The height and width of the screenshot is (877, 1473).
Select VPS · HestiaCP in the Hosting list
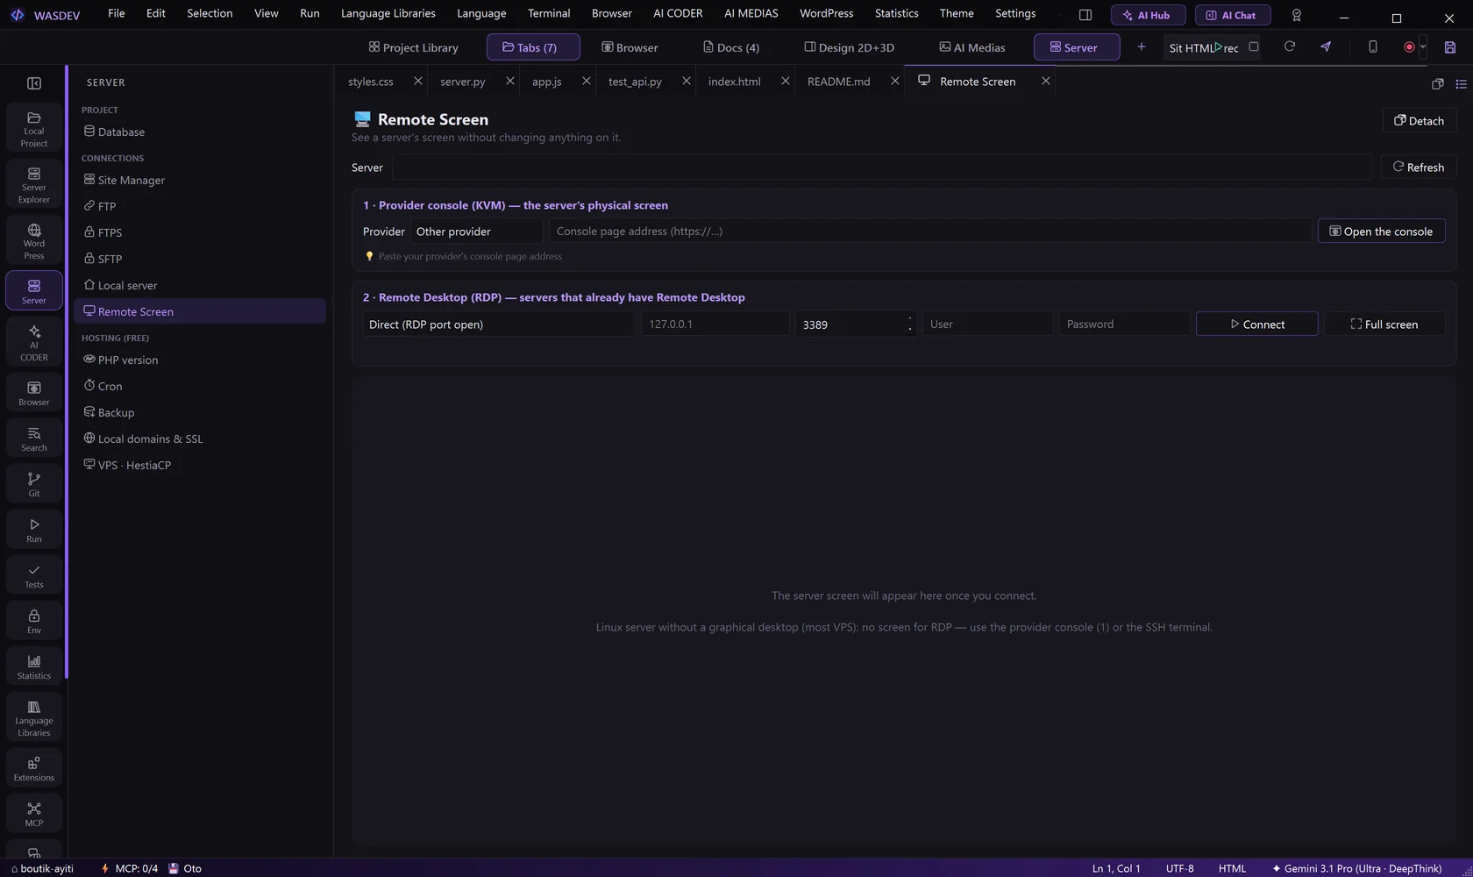coord(200,465)
